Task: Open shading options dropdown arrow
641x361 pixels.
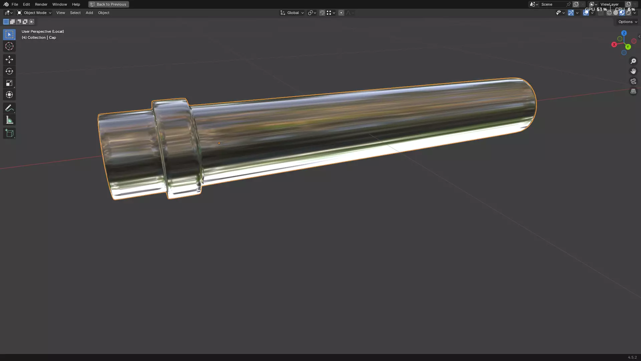Action: pos(635,13)
